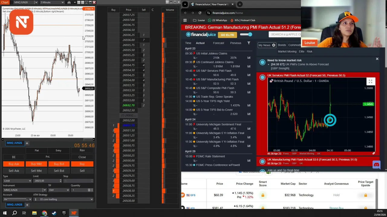Viewport: 387px width, 217px height.
Task: Go back in Chrome browser
Action: click(186, 13)
